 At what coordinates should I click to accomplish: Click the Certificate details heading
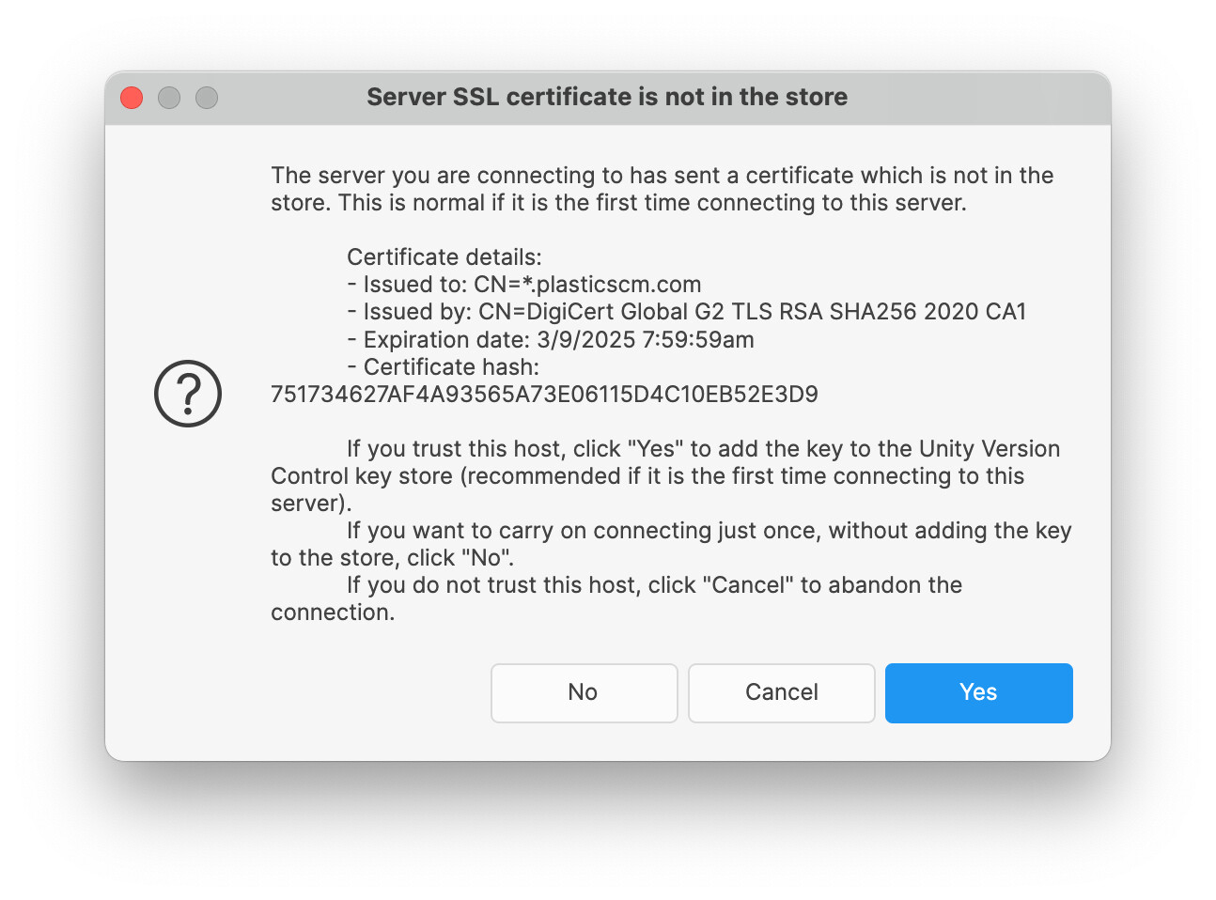click(x=444, y=256)
